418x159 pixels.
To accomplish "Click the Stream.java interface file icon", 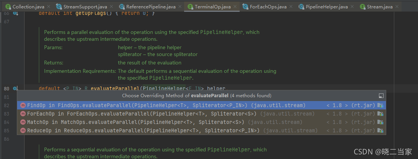I will (x=362, y=6).
